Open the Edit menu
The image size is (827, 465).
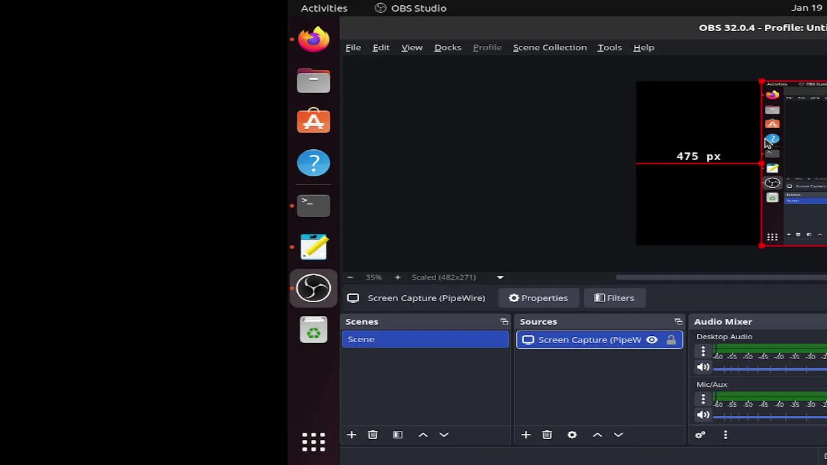coord(381,47)
